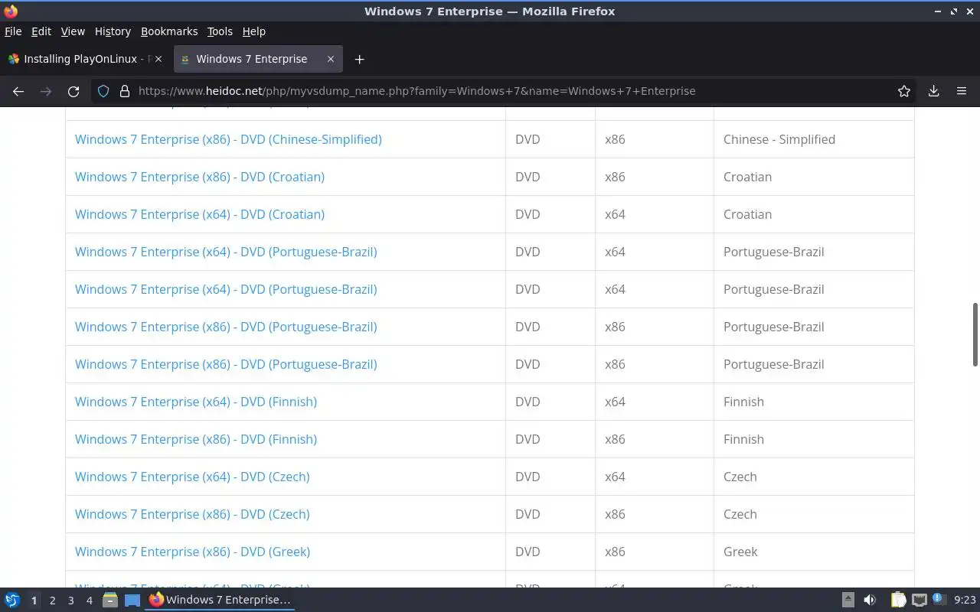Click x86 cell in the Greek row
The height and width of the screenshot is (612, 980).
click(655, 552)
